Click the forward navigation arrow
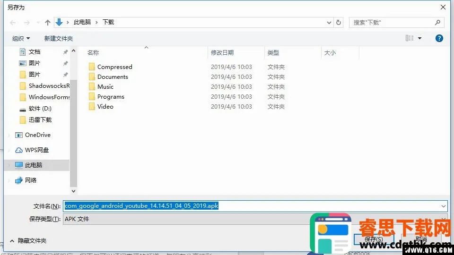The image size is (454, 255). coord(26,23)
